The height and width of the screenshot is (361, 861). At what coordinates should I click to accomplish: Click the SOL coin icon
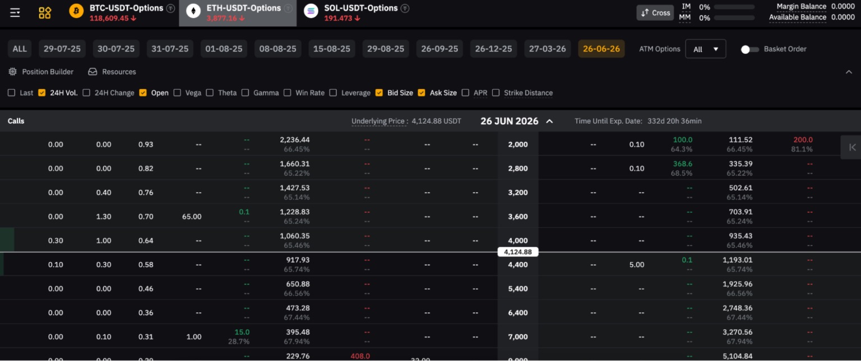click(311, 10)
